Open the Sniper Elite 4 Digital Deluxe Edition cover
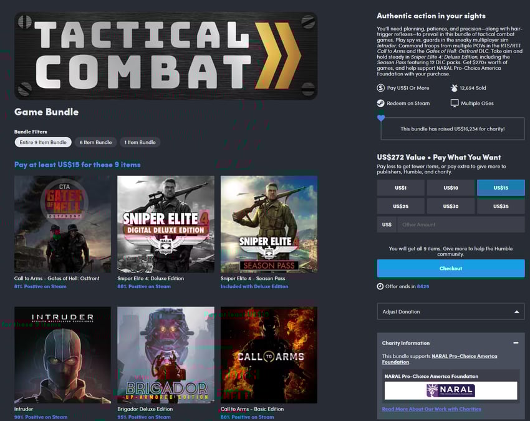Viewport: 530px width, 421px height. pyautogui.click(x=166, y=224)
